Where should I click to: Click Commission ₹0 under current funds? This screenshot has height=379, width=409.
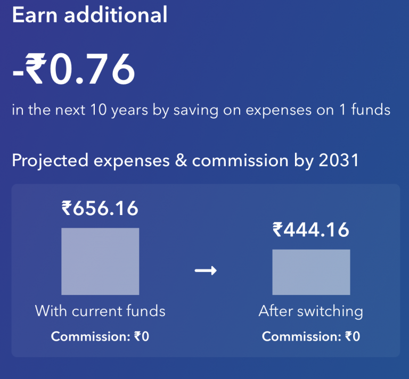pyautogui.click(x=100, y=336)
